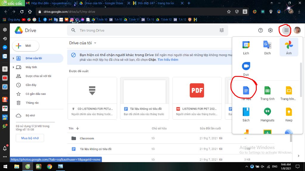Open Drive help question mark
The width and height of the screenshot is (305, 171).
260,30
